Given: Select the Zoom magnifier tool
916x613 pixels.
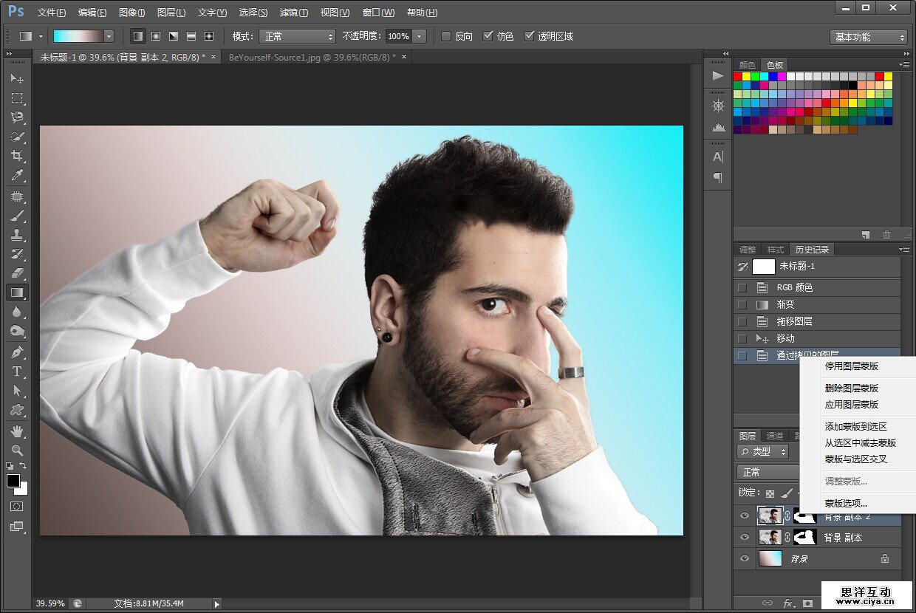Looking at the screenshot, I should pos(16,450).
